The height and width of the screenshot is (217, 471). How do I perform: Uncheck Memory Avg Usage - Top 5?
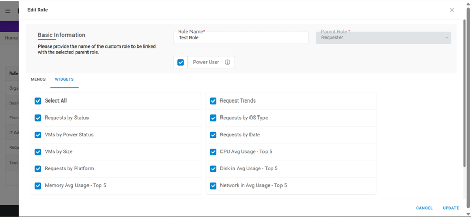[x=38, y=185]
